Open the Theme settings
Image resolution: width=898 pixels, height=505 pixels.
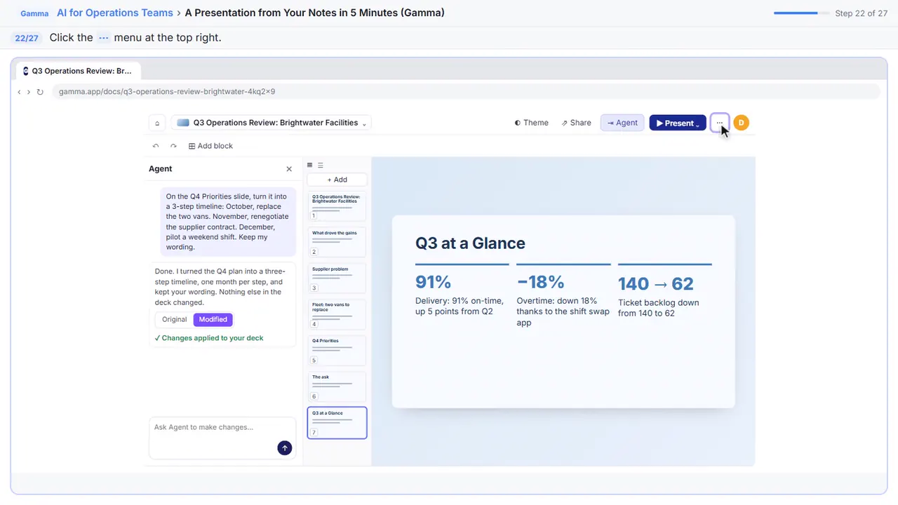pos(532,123)
